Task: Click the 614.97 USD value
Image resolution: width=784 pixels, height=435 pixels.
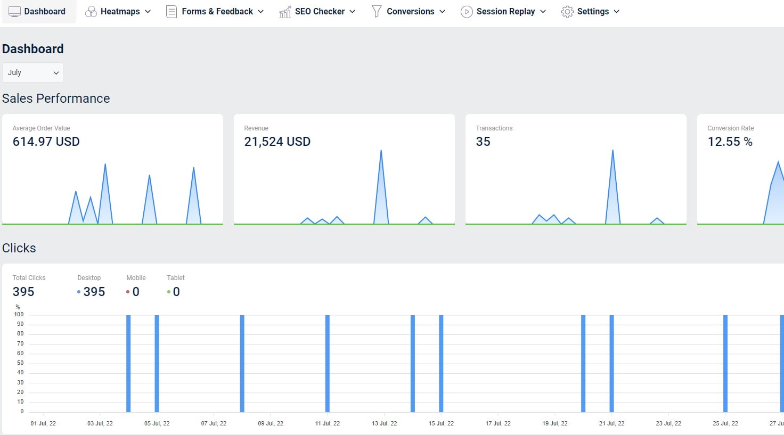Action: coord(46,142)
